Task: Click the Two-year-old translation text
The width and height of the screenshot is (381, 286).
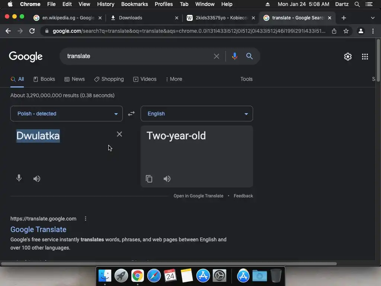Action: point(176,136)
